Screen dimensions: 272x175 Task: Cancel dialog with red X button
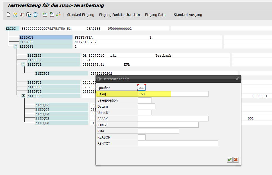point(236,160)
